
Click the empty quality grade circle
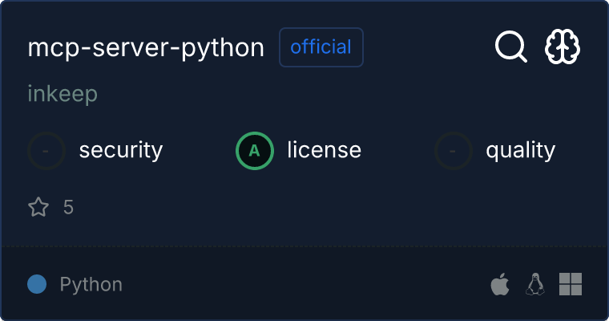point(454,150)
